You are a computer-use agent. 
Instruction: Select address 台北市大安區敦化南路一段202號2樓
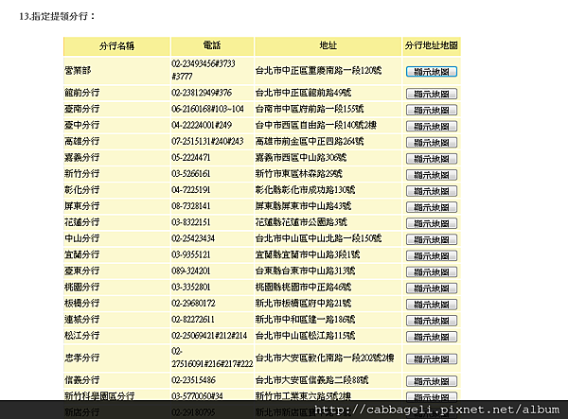(x=325, y=358)
